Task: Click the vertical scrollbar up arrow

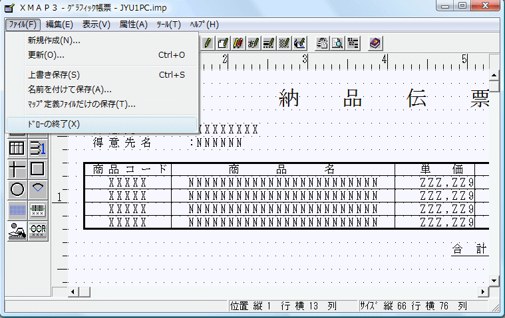Action: pos(494,75)
